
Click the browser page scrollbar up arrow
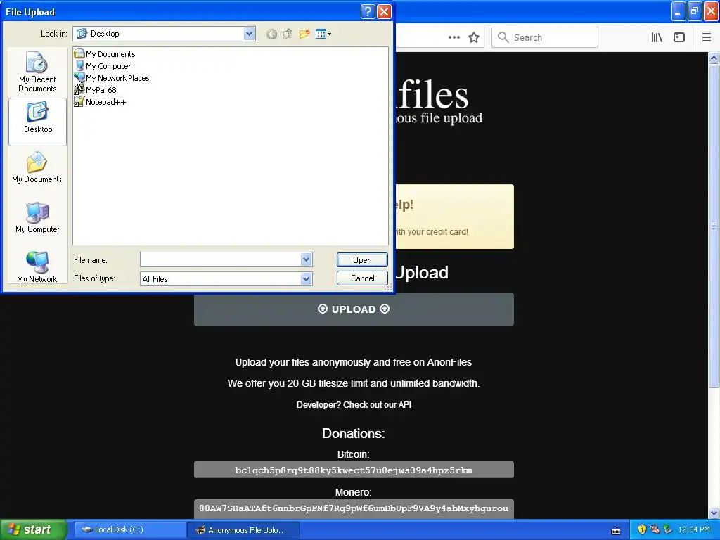[x=714, y=58]
